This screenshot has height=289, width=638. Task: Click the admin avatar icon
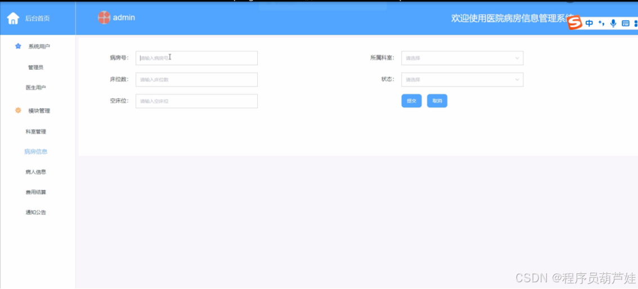tap(104, 17)
